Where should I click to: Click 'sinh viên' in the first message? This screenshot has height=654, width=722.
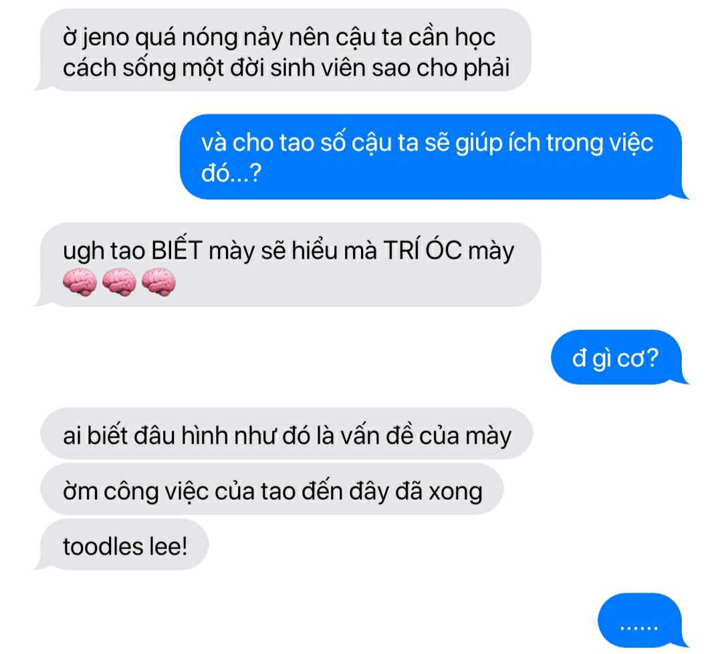[318, 68]
